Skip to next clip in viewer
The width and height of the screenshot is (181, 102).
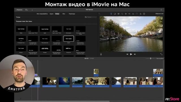coord(135,54)
